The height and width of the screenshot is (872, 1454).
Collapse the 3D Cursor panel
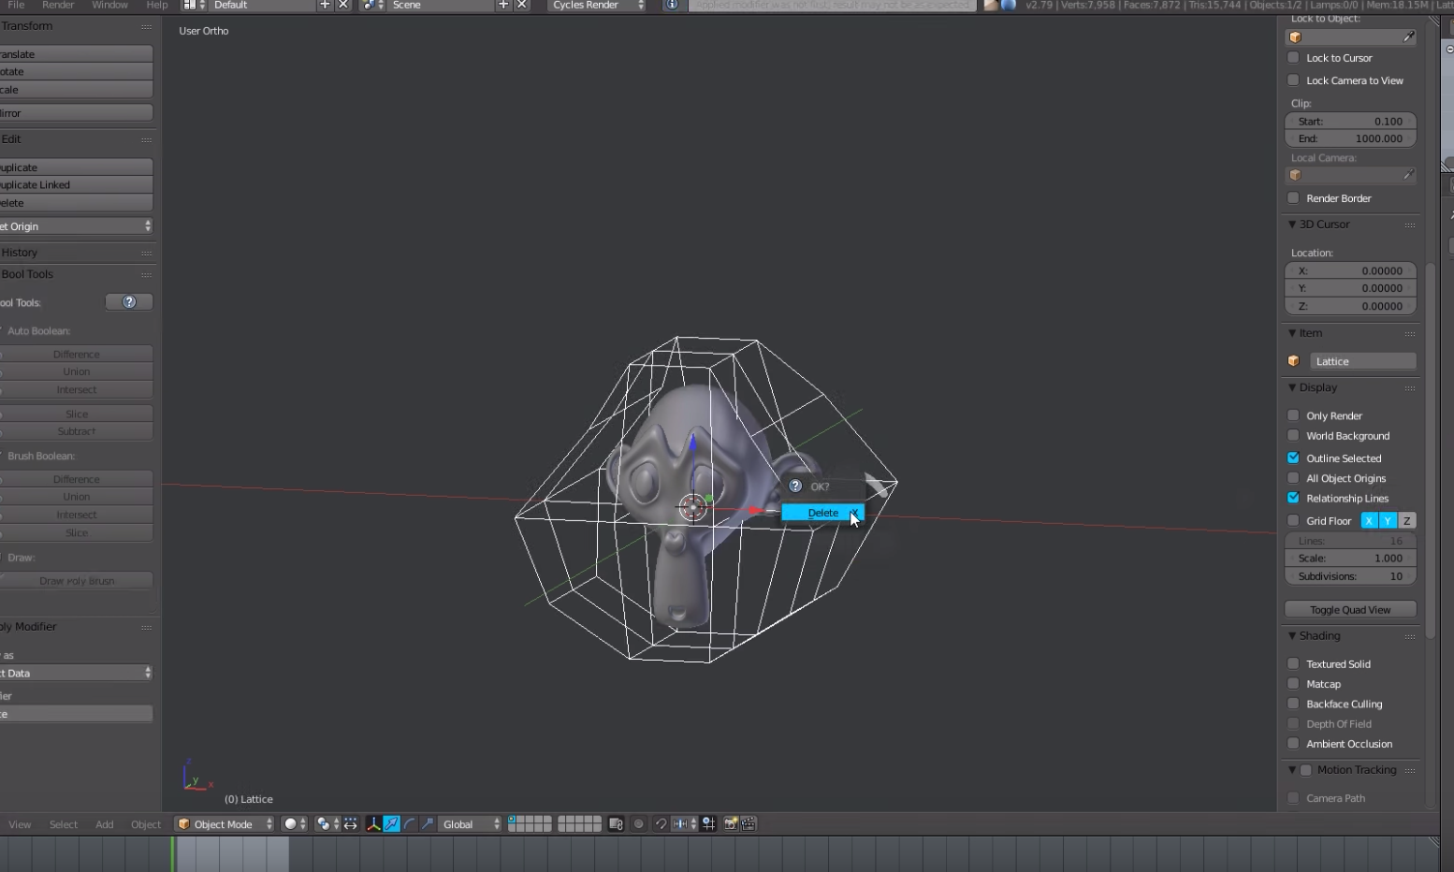point(1292,225)
